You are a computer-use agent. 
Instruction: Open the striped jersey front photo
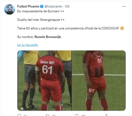[x=99, y=80]
